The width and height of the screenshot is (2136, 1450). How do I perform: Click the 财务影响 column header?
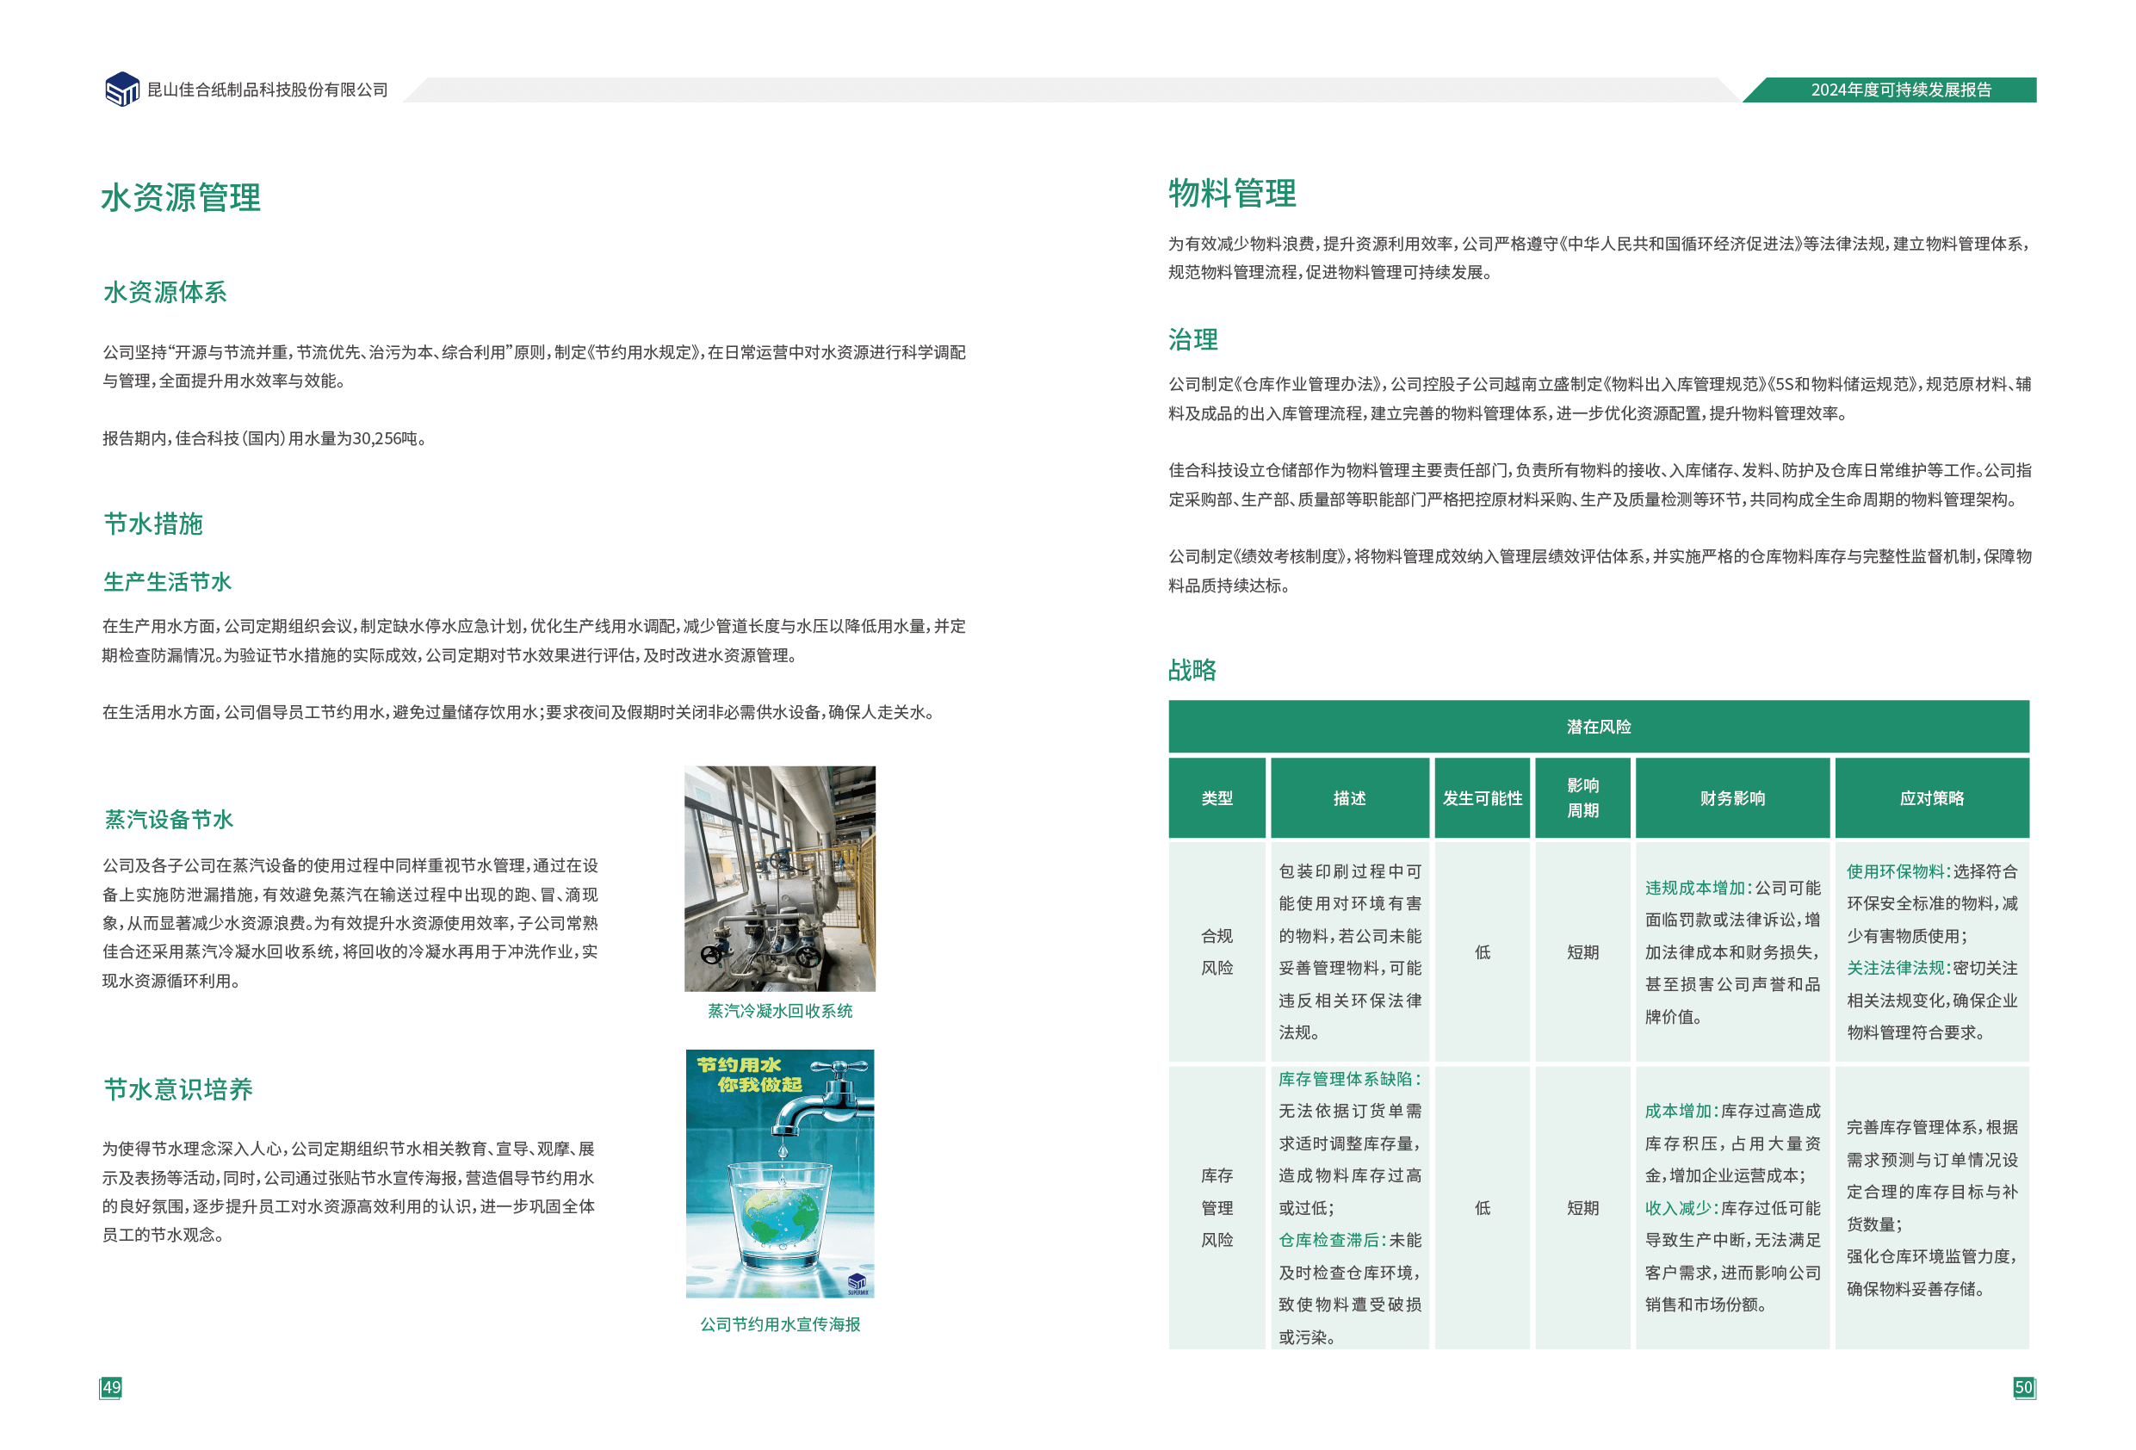(x=1731, y=798)
